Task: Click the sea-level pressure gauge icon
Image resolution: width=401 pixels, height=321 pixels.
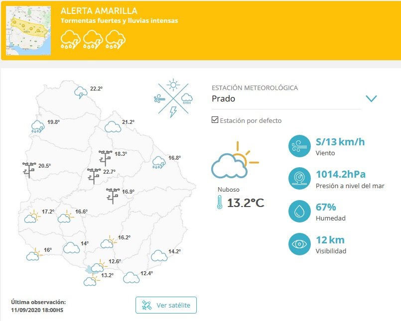Action: [299, 179]
